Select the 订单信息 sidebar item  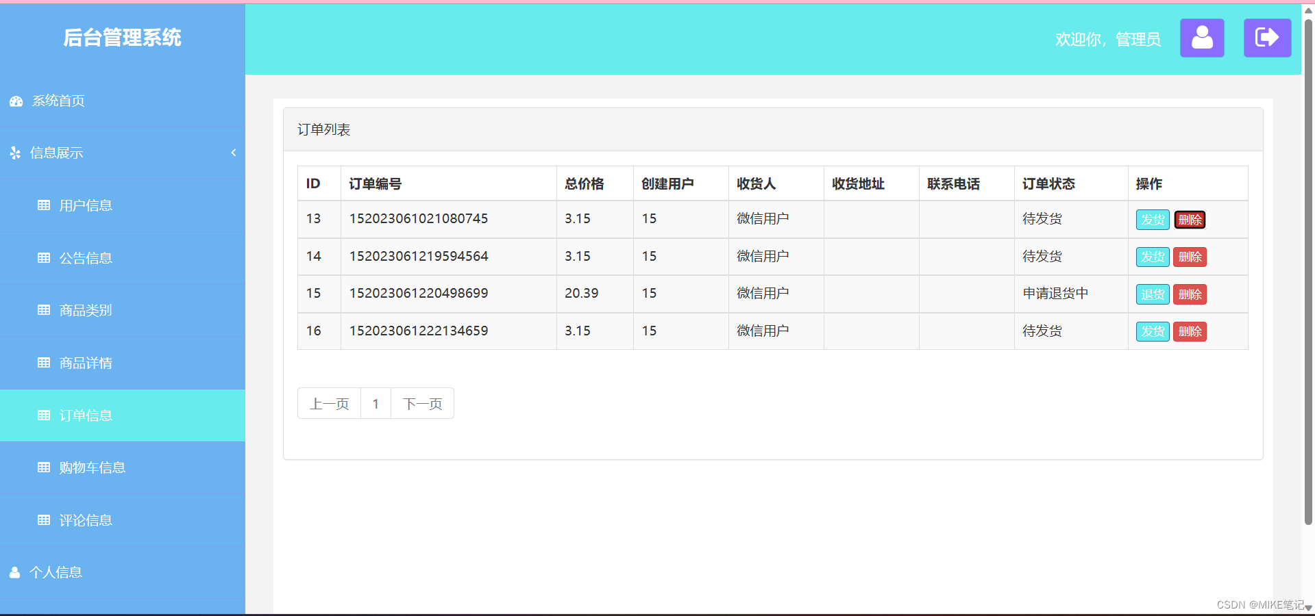[123, 415]
